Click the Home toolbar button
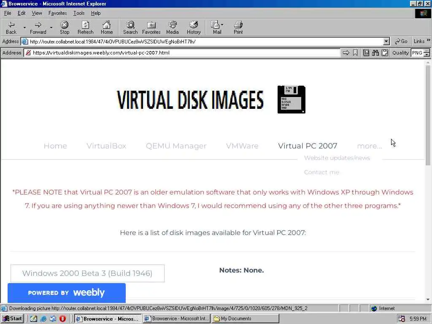 tap(107, 27)
